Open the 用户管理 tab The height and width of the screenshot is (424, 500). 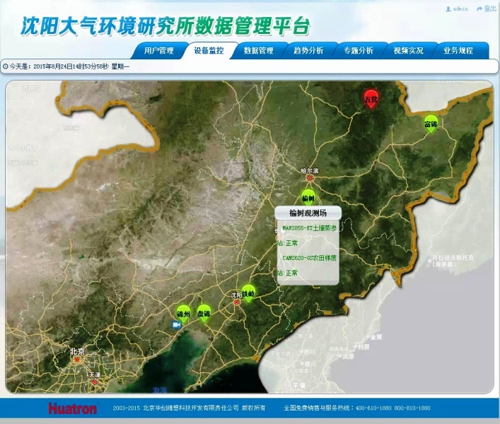tap(158, 51)
